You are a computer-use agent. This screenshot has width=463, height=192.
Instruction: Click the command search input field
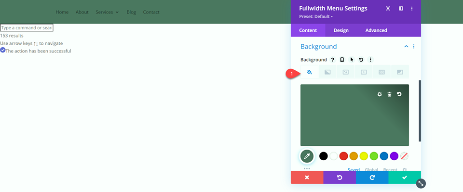(x=27, y=28)
